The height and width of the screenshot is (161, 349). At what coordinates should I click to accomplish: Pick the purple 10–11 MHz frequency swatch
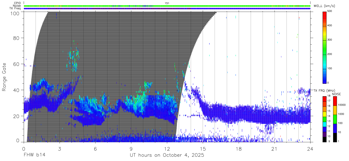pyautogui.click(x=325, y=134)
